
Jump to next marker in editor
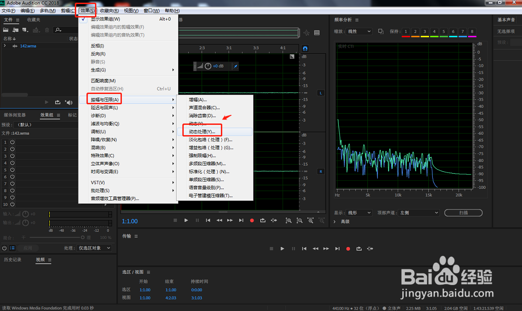[241, 220]
